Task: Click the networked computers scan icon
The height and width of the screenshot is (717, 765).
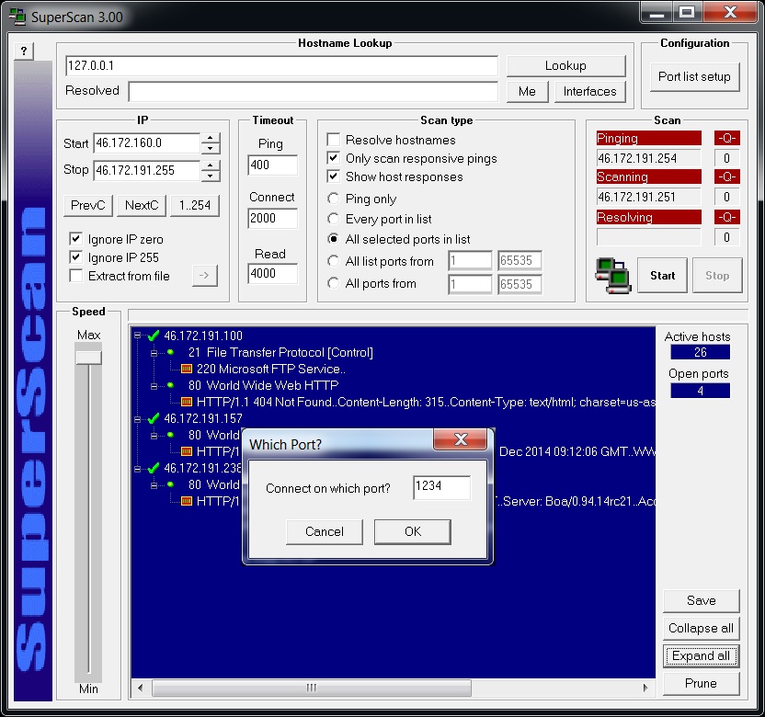Action: click(612, 276)
